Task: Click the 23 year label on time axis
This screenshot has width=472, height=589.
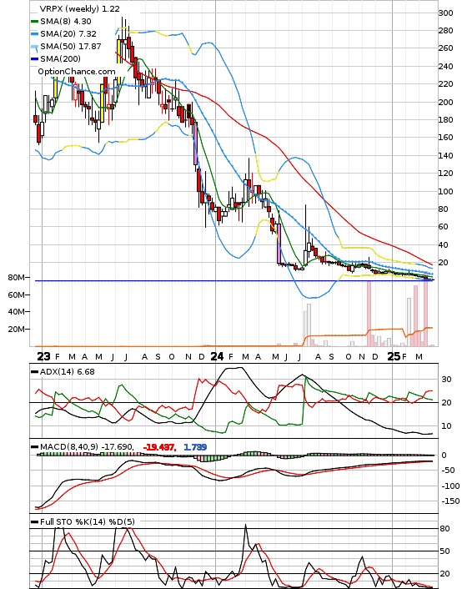Action: [43, 356]
